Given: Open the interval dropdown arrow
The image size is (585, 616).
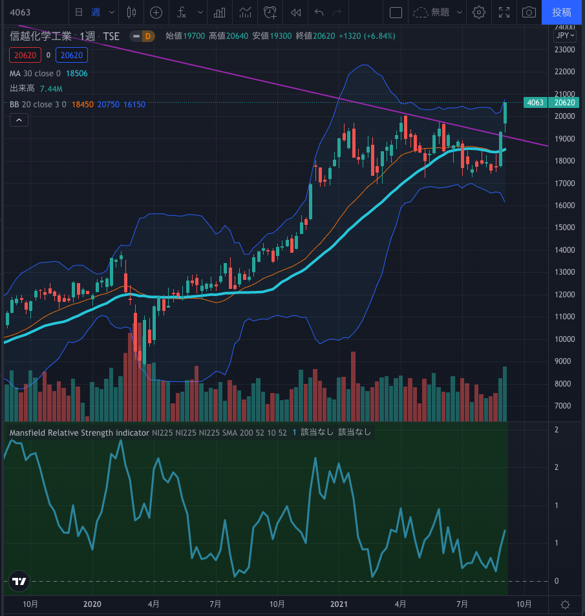Looking at the screenshot, I should [x=112, y=12].
